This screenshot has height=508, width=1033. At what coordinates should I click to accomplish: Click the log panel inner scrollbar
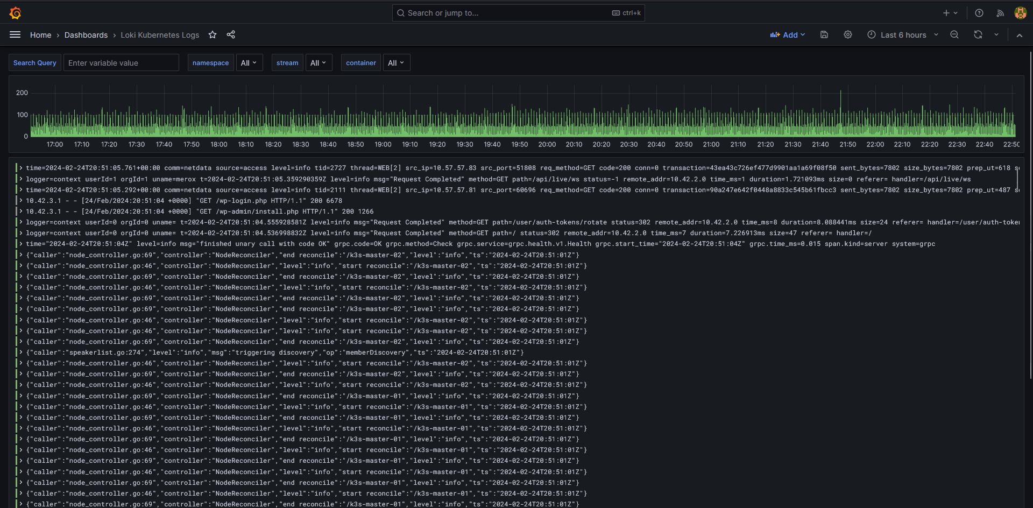(x=1017, y=180)
